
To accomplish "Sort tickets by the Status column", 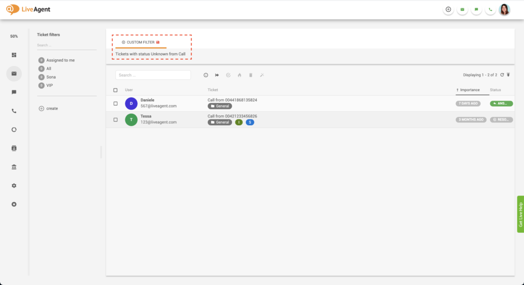I will click(x=495, y=90).
